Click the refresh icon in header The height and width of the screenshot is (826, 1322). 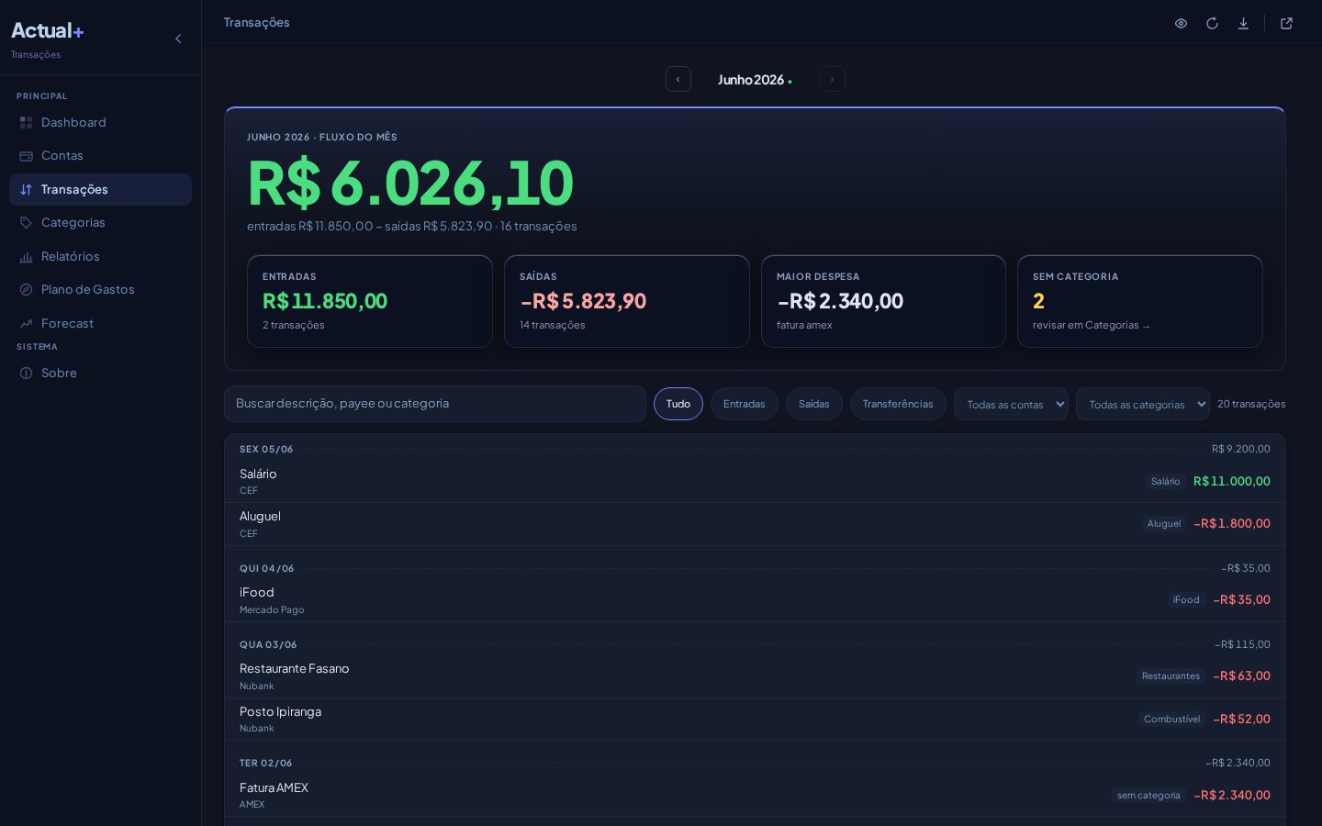tap(1212, 23)
